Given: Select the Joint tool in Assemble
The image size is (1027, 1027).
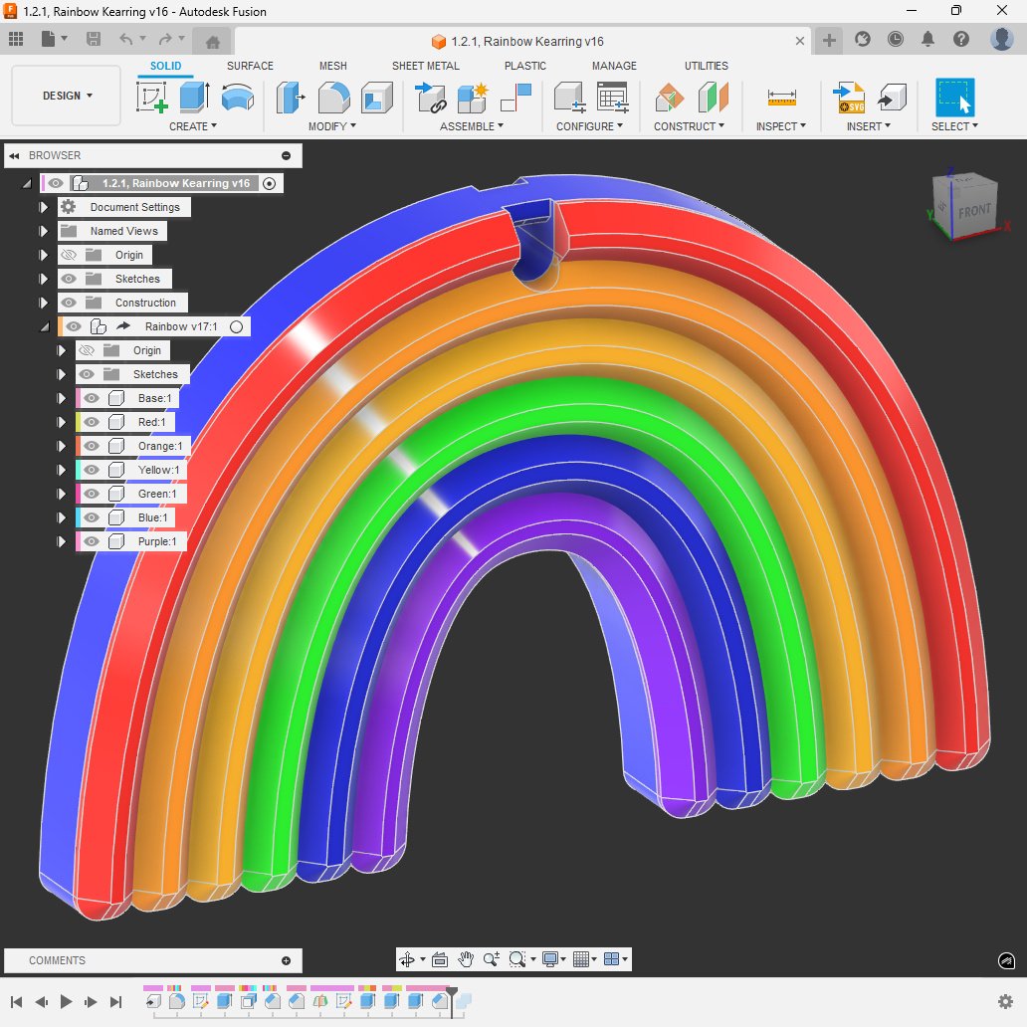Looking at the screenshot, I should click(431, 98).
